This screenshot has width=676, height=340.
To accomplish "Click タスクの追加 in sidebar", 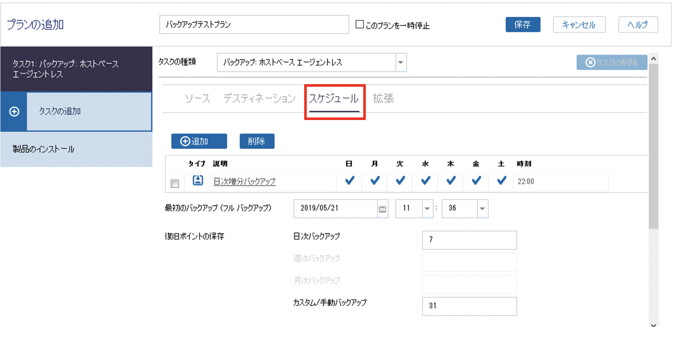I will coord(89,111).
